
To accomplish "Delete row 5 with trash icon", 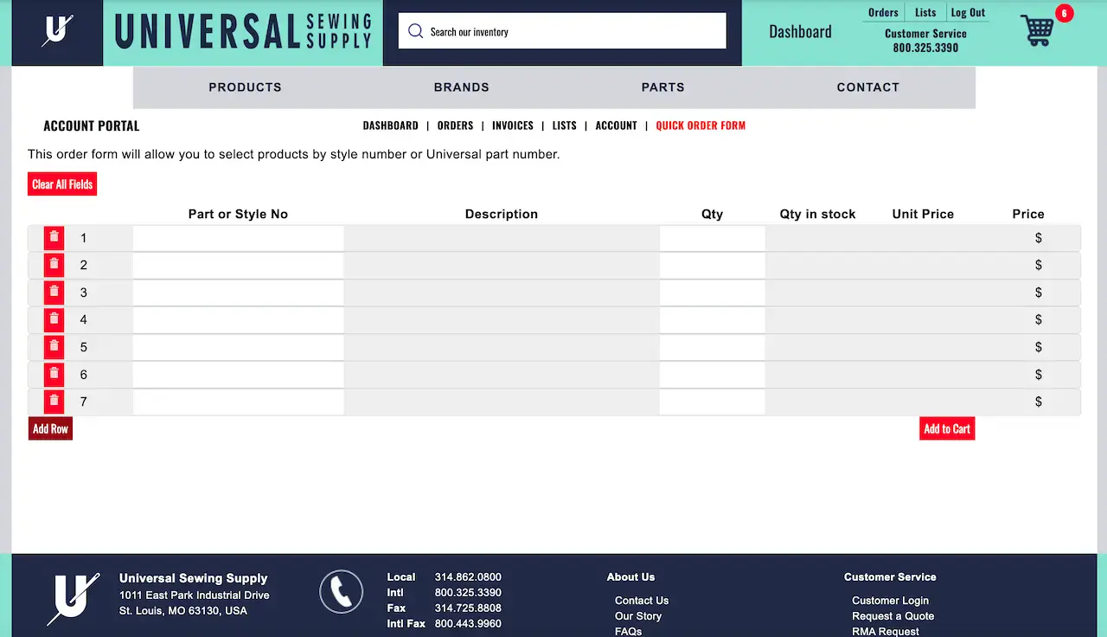I will [54, 347].
